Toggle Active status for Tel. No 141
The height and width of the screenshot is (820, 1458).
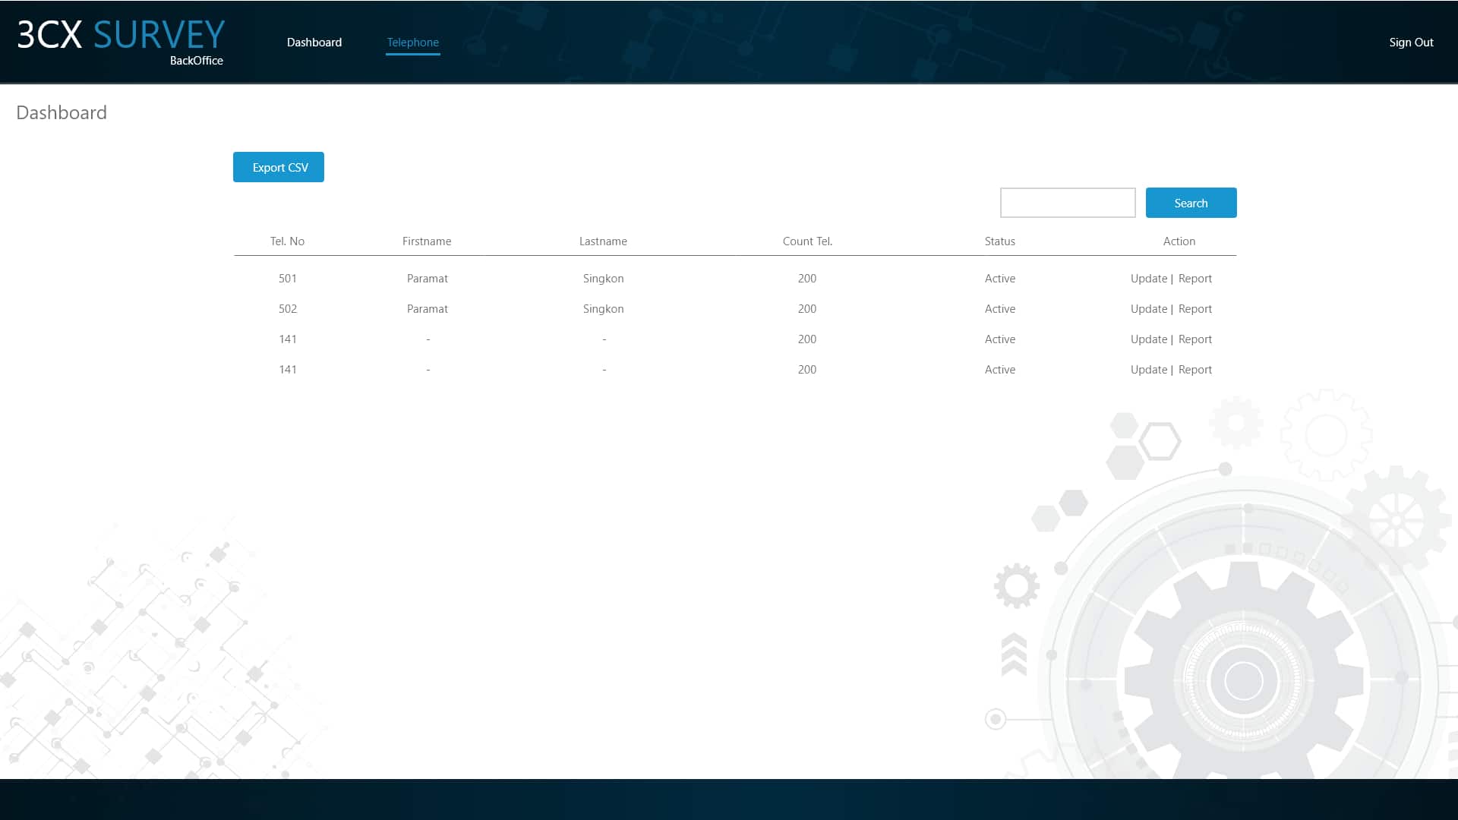999,339
